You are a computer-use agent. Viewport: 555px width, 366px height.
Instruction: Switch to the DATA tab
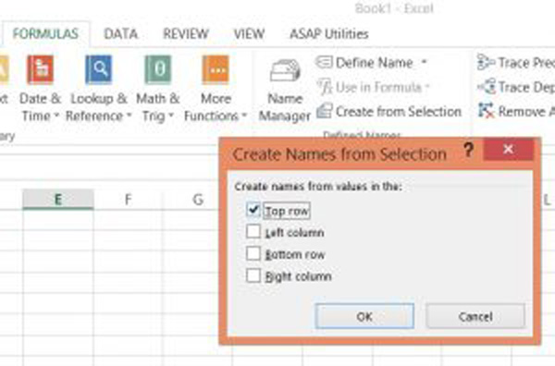120,34
